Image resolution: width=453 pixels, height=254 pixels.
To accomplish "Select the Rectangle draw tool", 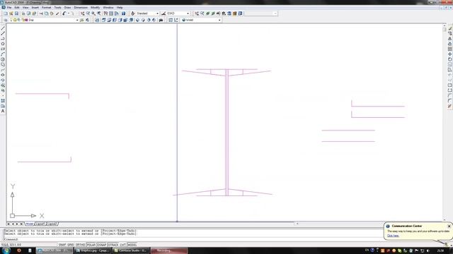I will (3, 49).
